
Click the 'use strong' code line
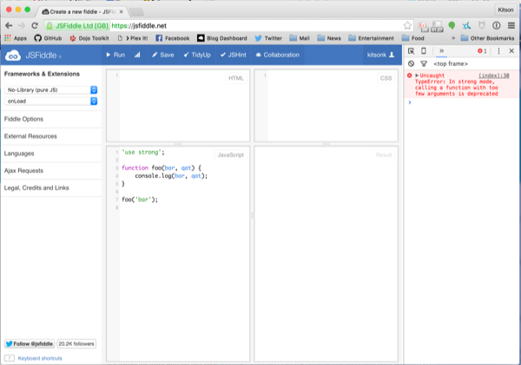point(143,152)
